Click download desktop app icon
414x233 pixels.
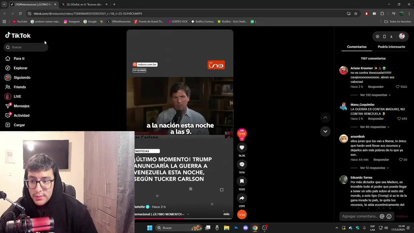tap(391, 37)
